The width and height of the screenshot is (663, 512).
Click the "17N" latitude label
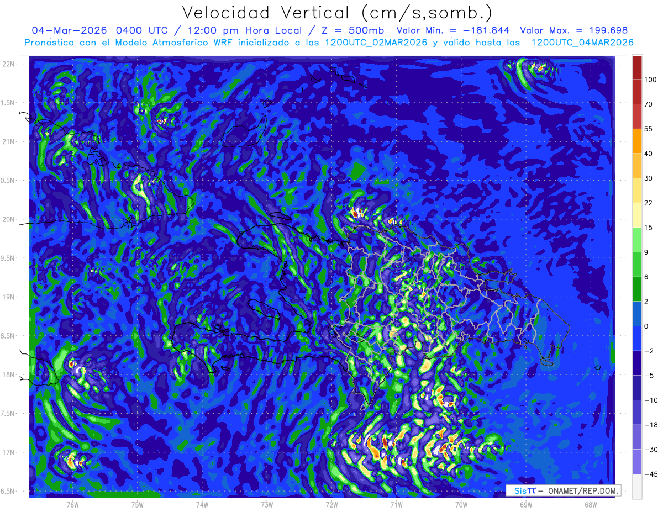(x=9, y=452)
